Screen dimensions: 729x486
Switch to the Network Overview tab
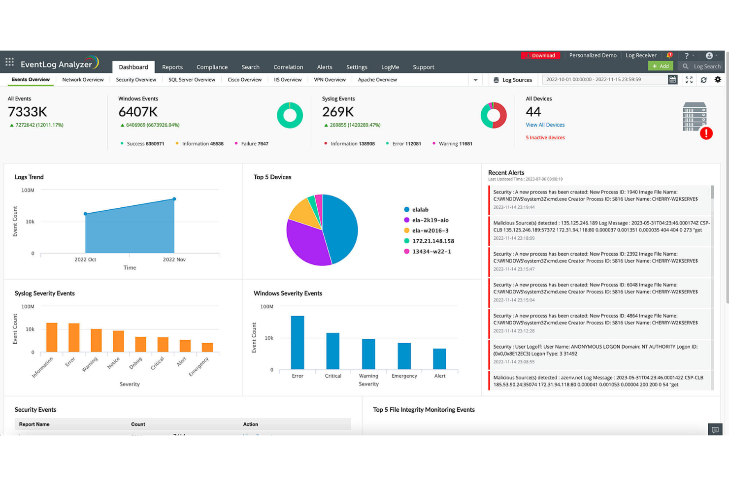tap(83, 79)
